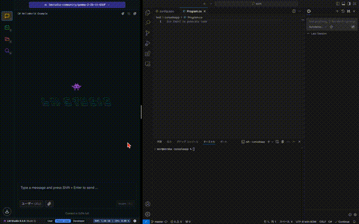Click the consoleapp folder in breadcrumb
359x224 pixels.
172,17
